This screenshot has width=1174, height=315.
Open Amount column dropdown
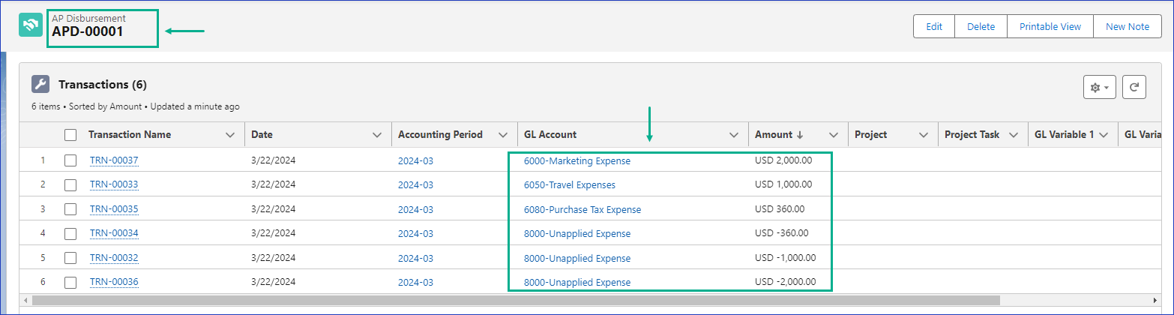point(833,135)
